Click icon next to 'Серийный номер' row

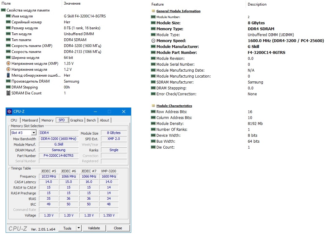[x=8, y=22]
